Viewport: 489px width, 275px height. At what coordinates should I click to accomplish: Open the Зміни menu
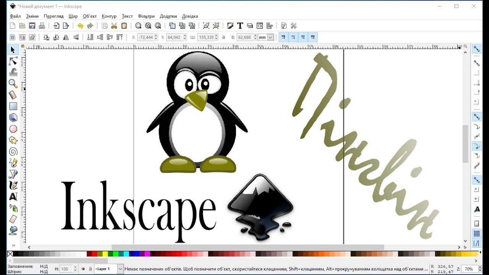[x=32, y=16]
